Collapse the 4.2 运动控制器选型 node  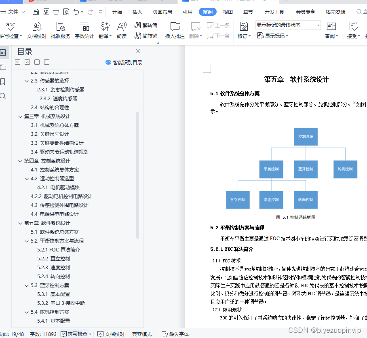27,179
